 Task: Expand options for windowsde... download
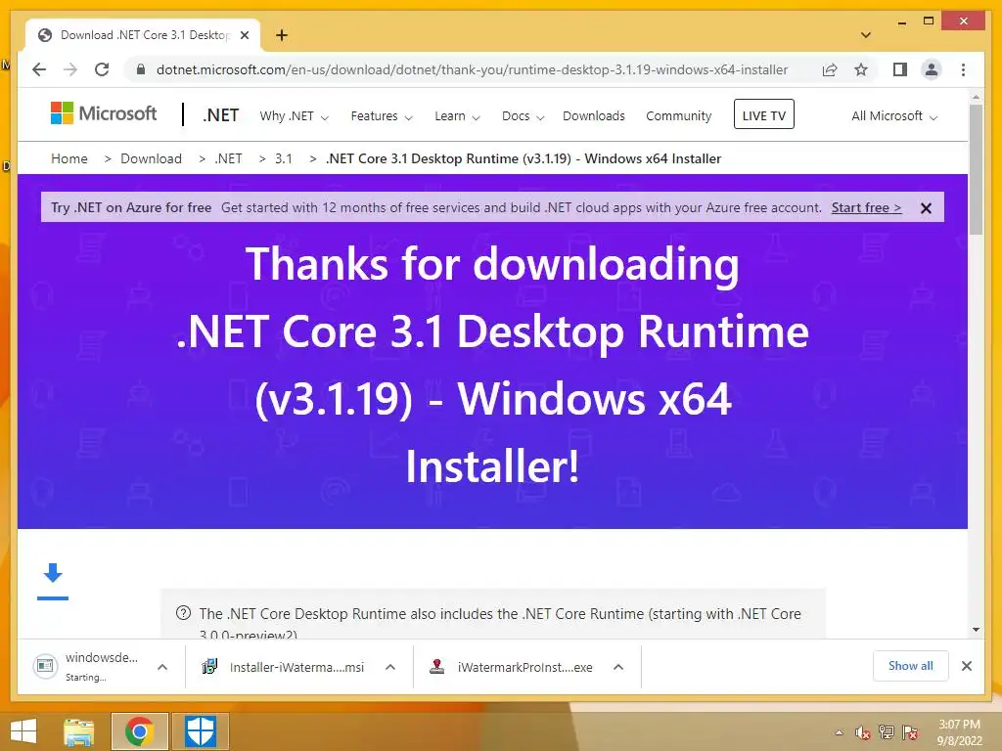[162, 667]
